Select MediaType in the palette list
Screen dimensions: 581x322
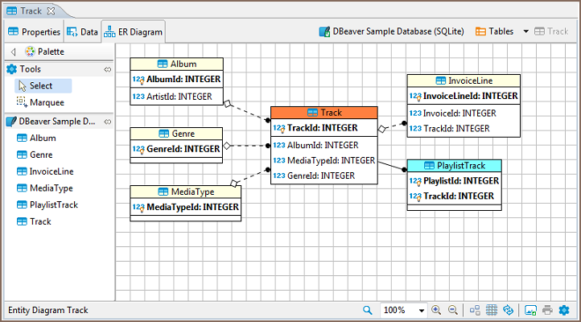coord(52,188)
